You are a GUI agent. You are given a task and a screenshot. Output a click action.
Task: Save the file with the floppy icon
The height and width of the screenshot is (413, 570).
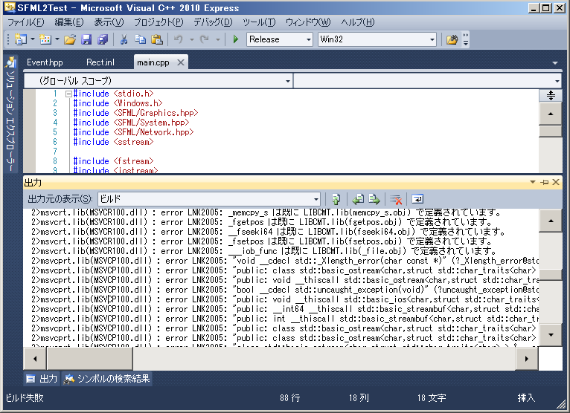point(86,39)
